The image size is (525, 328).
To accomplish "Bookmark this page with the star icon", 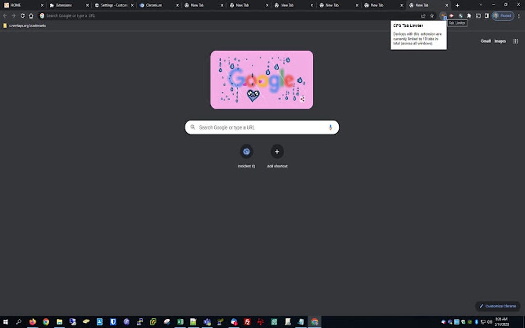I will [432, 15].
